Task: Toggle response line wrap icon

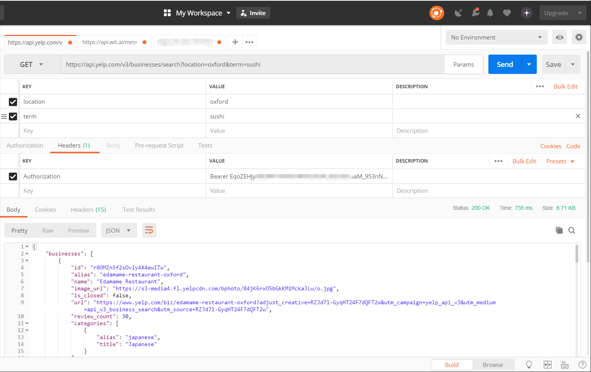Action: (x=149, y=230)
